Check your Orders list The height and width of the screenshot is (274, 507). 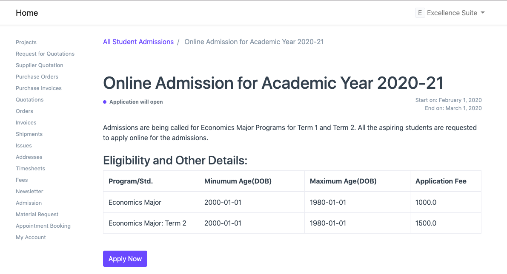[x=24, y=111]
